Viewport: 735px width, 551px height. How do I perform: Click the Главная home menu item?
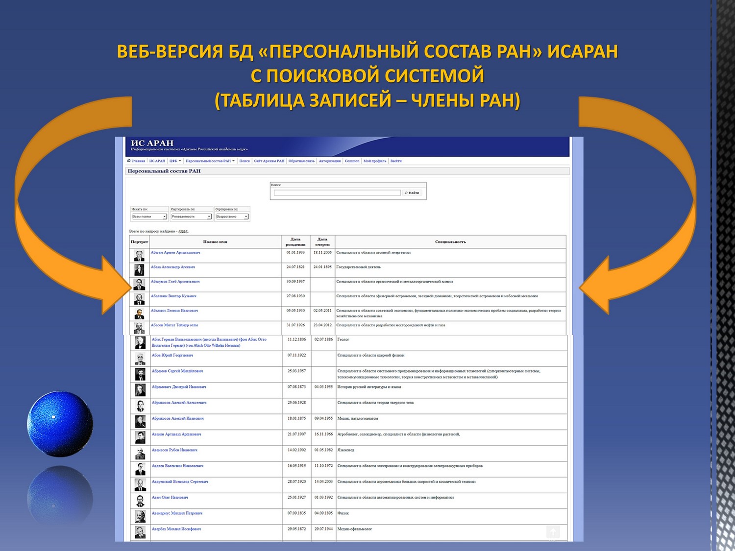click(137, 161)
